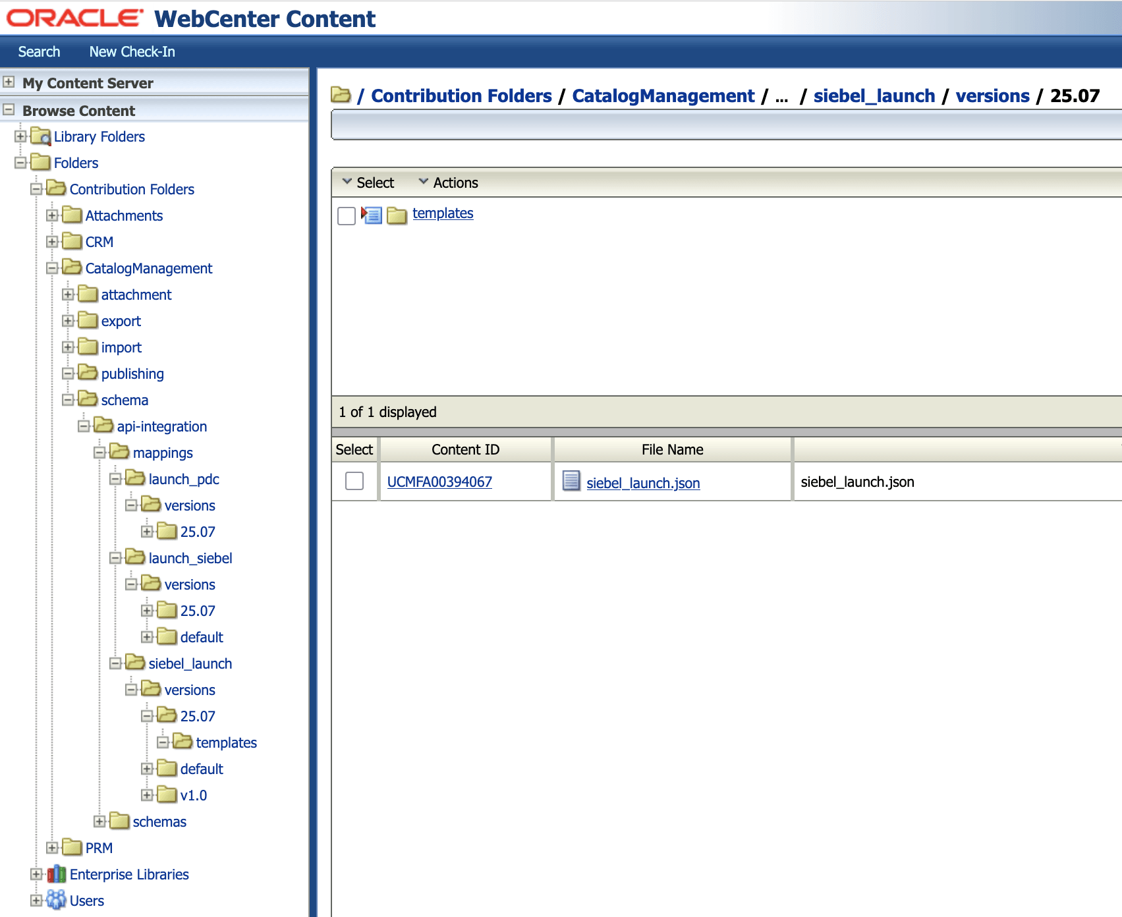
Task: Click the v1.0 folder icon
Action: (x=167, y=795)
